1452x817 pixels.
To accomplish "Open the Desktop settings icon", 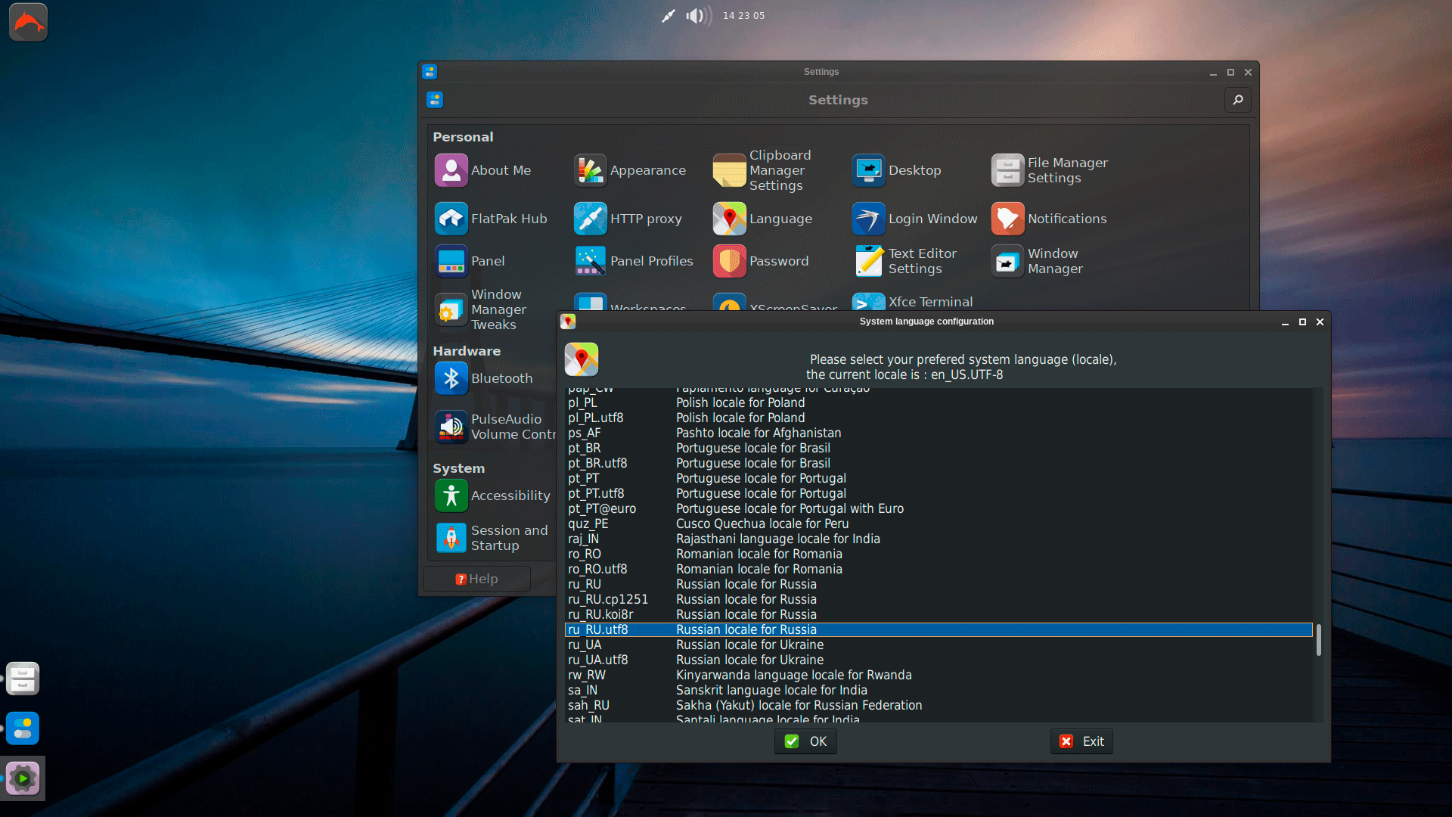I will click(x=868, y=170).
